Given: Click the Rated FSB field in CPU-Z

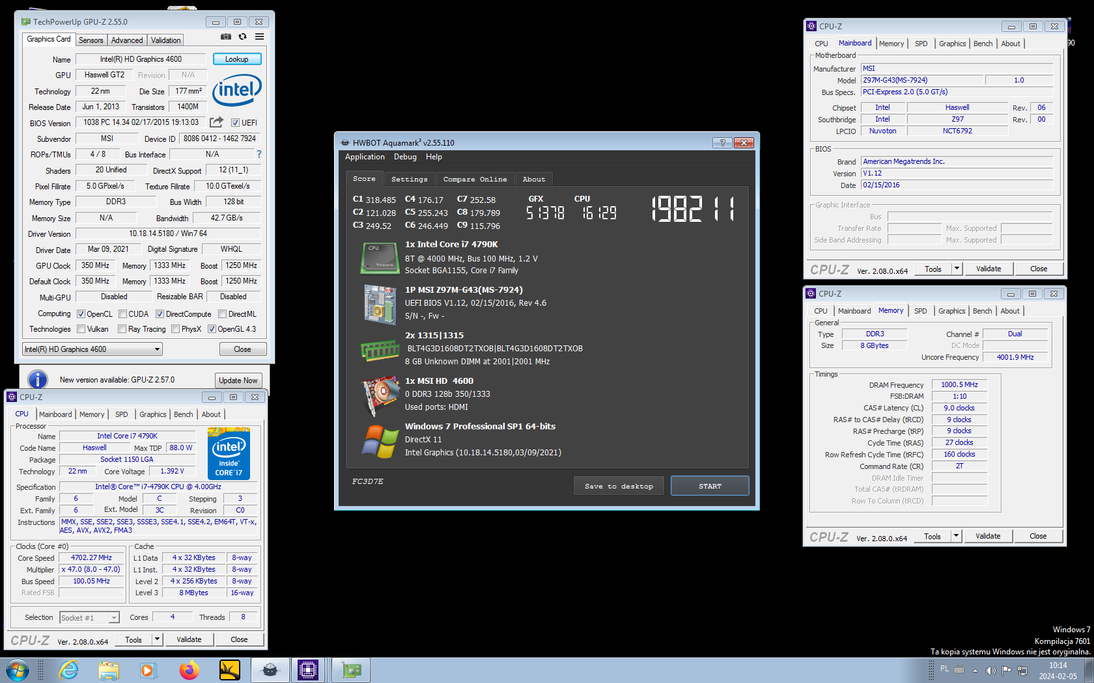Looking at the screenshot, I should coord(91,593).
